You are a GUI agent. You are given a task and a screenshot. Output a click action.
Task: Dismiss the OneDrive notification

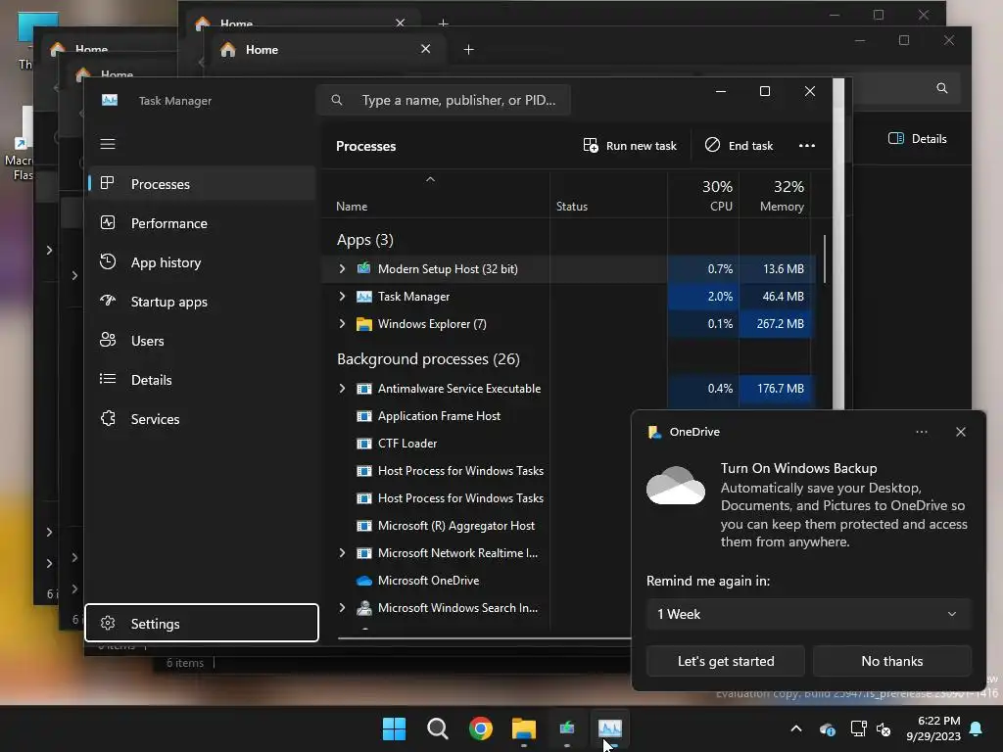pyautogui.click(x=960, y=432)
